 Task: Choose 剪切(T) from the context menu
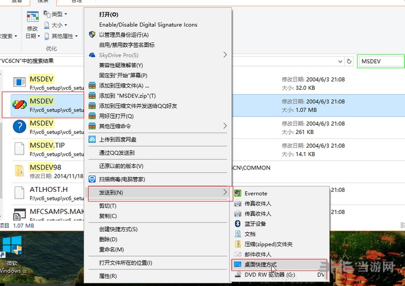(108, 206)
